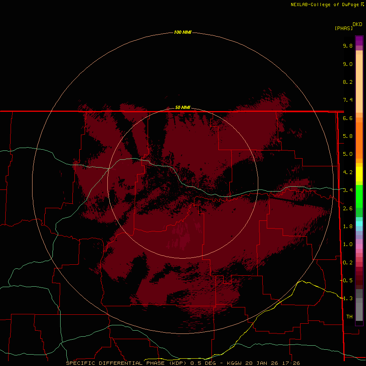
Task: Click the TH threshold label on the legend
Action: pos(349,317)
